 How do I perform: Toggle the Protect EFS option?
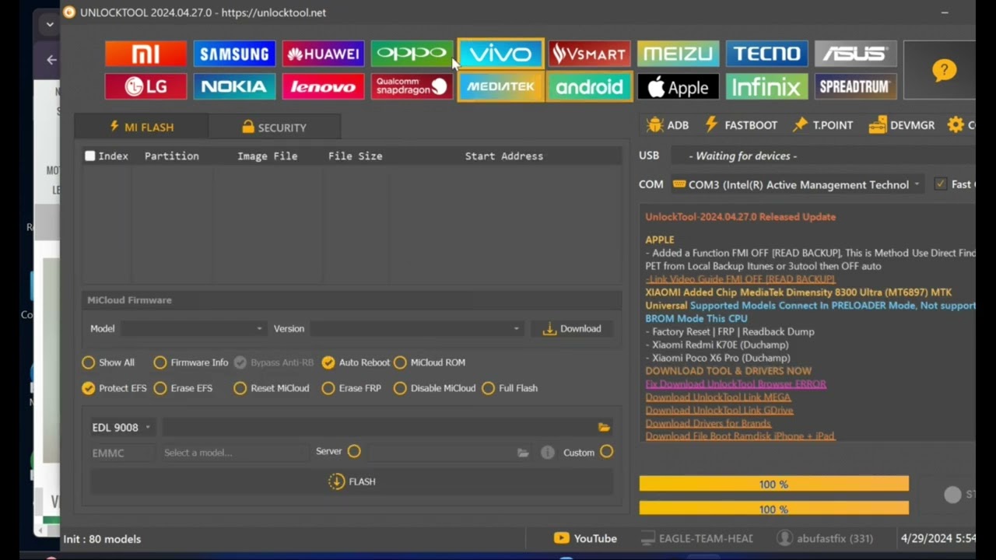114,388
